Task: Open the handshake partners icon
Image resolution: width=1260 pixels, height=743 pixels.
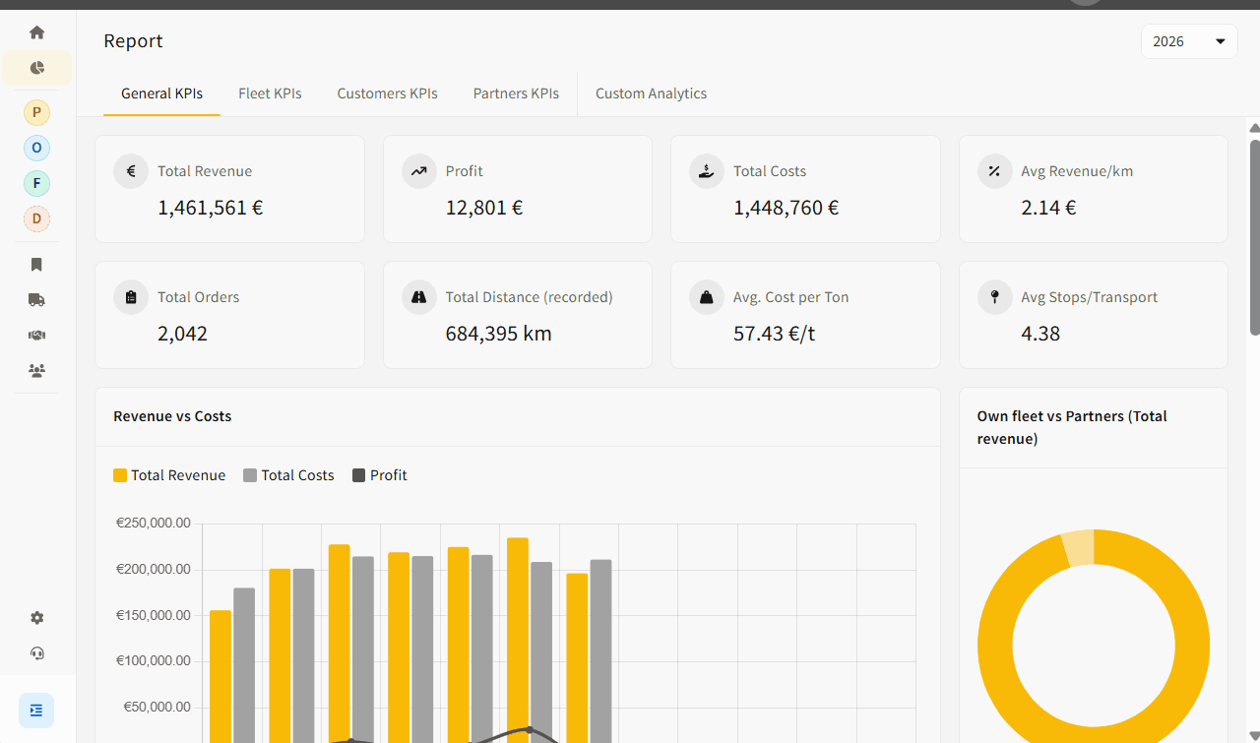Action: (36, 336)
